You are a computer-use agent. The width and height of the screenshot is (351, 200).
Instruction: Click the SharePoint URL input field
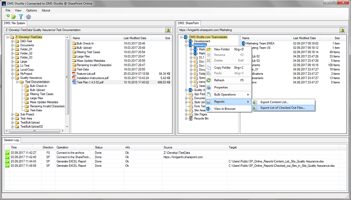tap(258, 30)
